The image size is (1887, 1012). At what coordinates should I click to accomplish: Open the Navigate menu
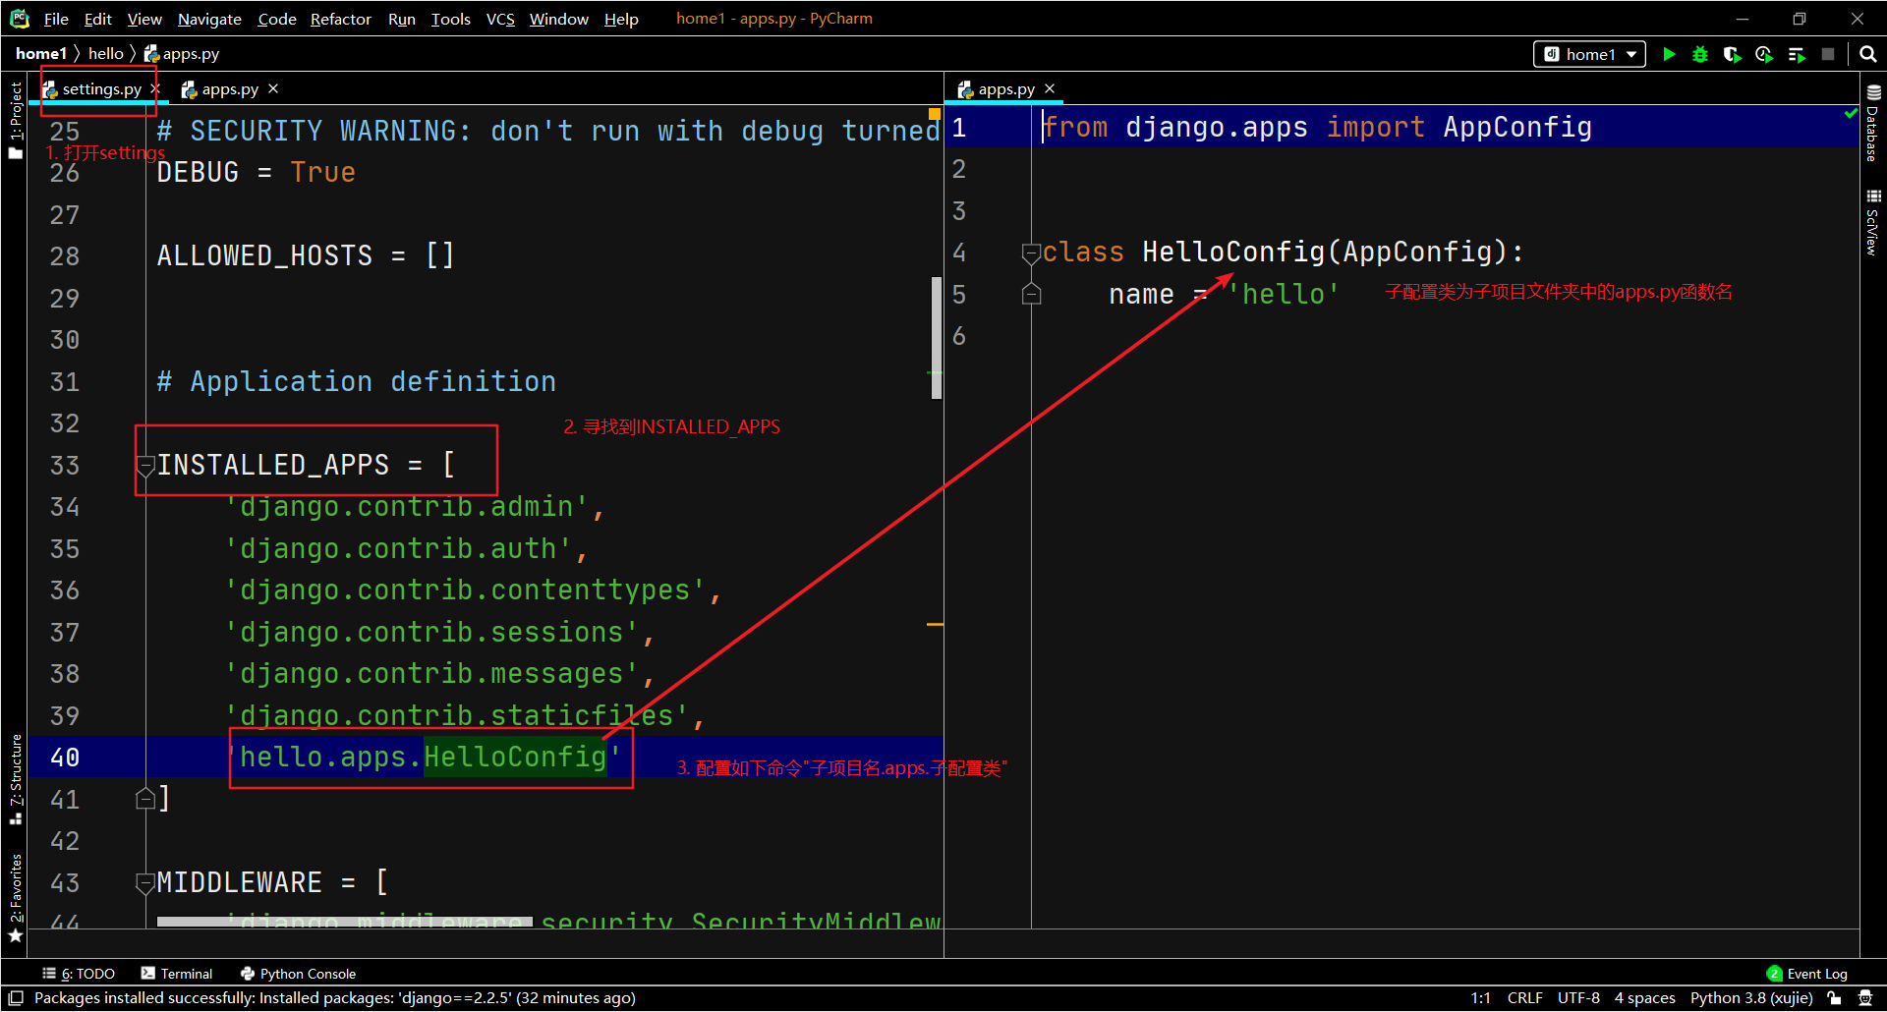(209, 19)
